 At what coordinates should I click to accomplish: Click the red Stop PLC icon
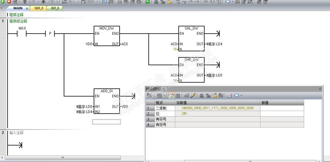click(x=9, y=1)
